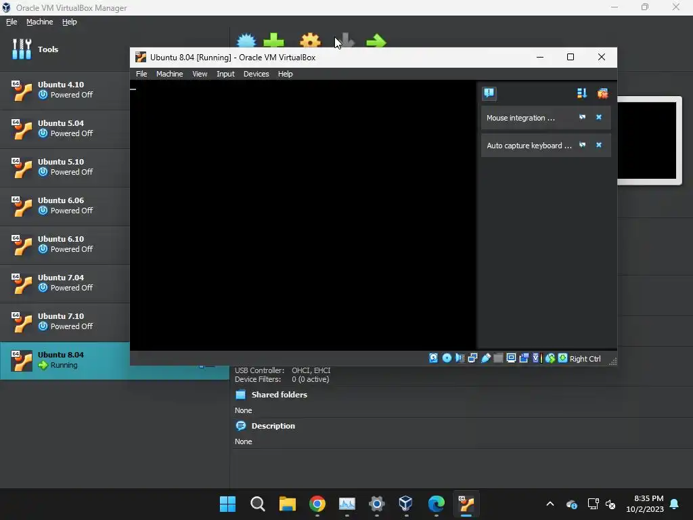Image resolution: width=693 pixels, height=520 pixels.
Task: Click the Description section header
Action: 273,426
